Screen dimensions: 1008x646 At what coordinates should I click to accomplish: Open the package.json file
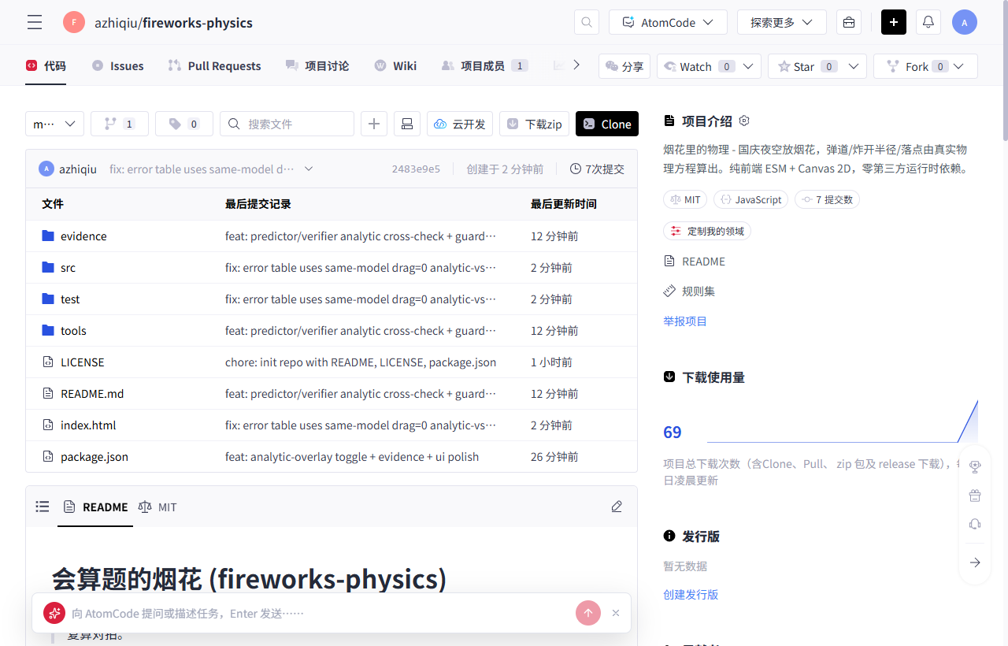coord(94,457)
